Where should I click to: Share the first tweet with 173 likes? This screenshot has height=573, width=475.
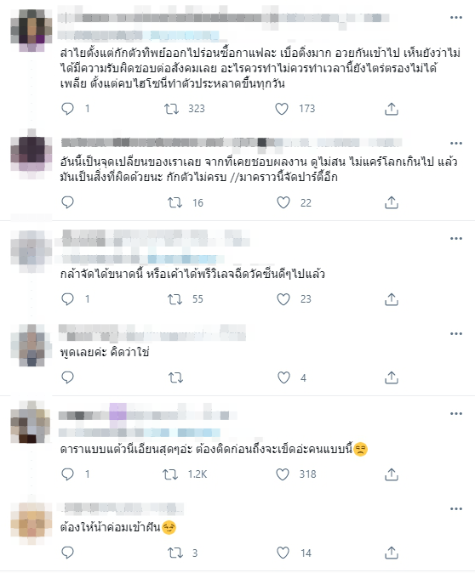click(x=392, y=109)
